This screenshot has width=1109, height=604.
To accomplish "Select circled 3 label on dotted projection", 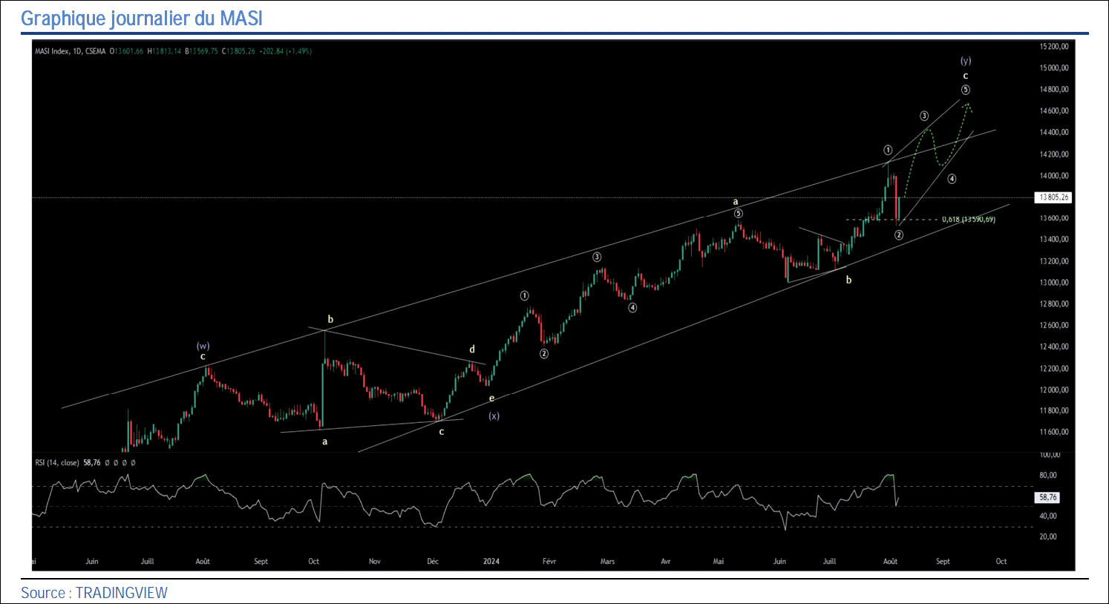I will [924, 116].
